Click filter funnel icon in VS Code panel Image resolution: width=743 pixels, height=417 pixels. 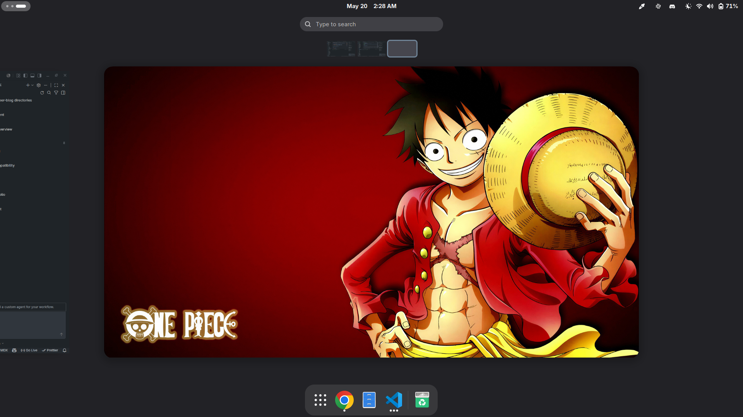pos(56,93)
